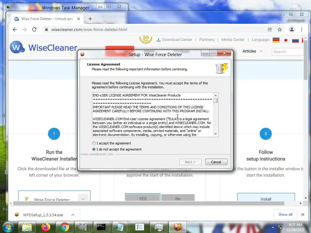Open the brick wall firewall taskbar icon
311x233 pixels.
click(x=83, y=227)
